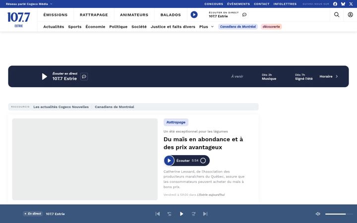Skip to previous track in bottom player
Screen dimensions: 357x223
pos(158,214)
